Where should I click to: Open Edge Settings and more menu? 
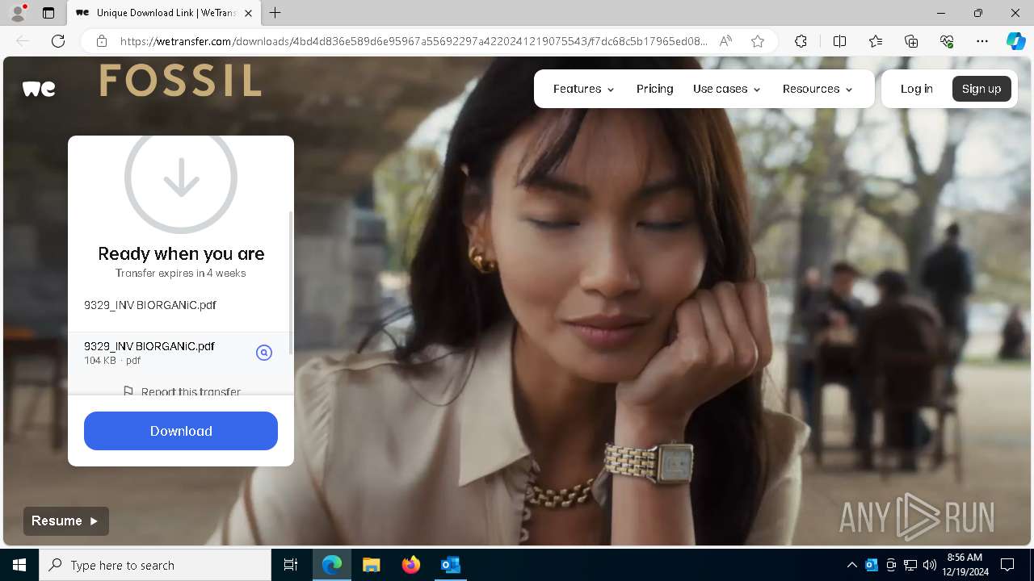click(x=982, y=41)
